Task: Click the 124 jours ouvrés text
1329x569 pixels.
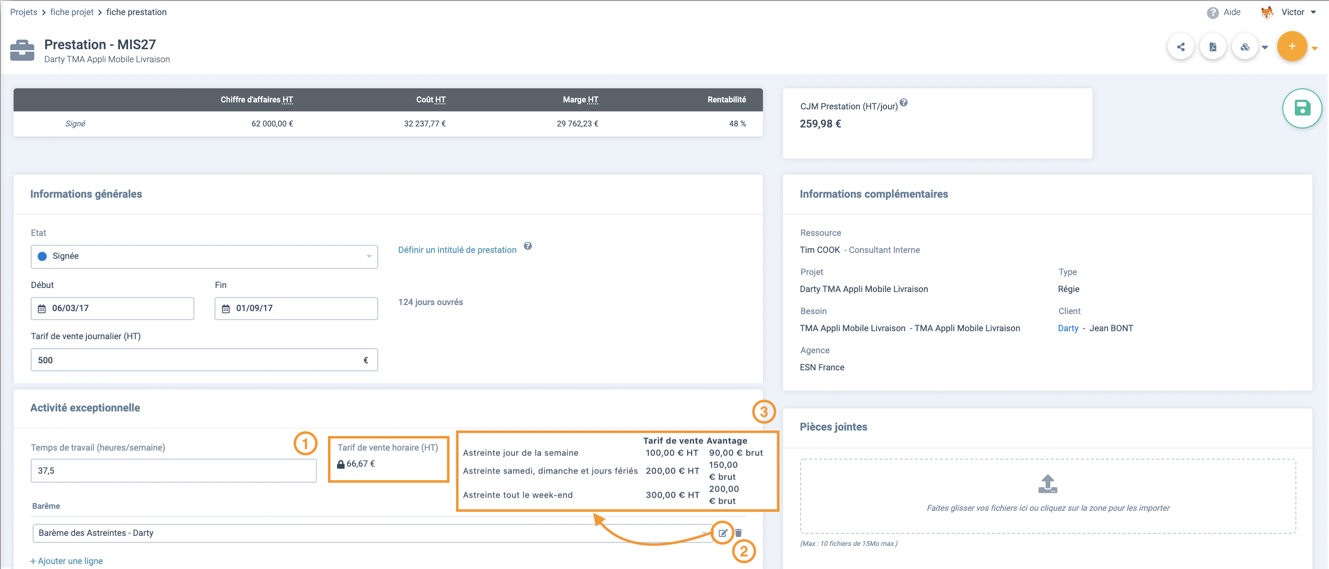Action: pyautogui.click(x=430, y=302)
